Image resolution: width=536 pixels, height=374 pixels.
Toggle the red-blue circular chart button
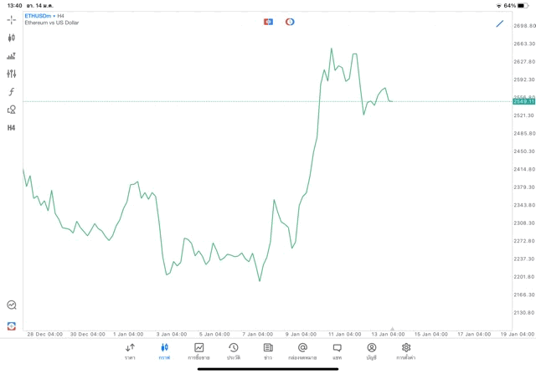point(290,22)
